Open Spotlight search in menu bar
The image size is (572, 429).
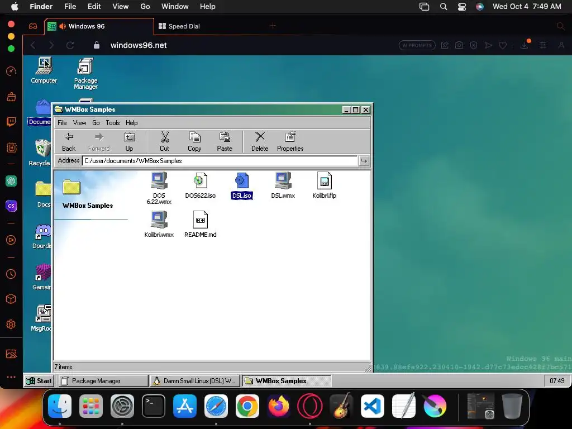point(443,7)
